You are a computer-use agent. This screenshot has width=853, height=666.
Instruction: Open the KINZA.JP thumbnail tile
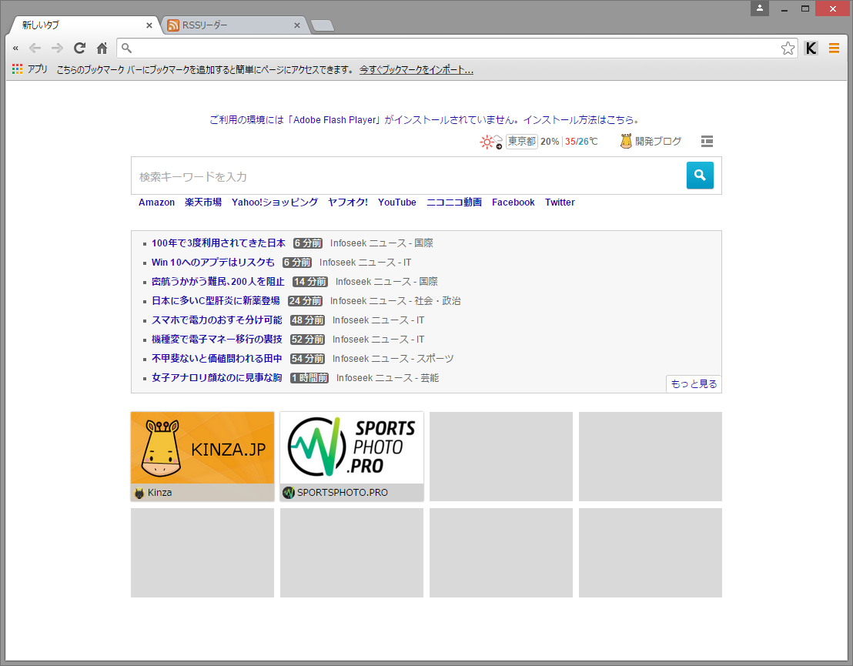(202, 448)
